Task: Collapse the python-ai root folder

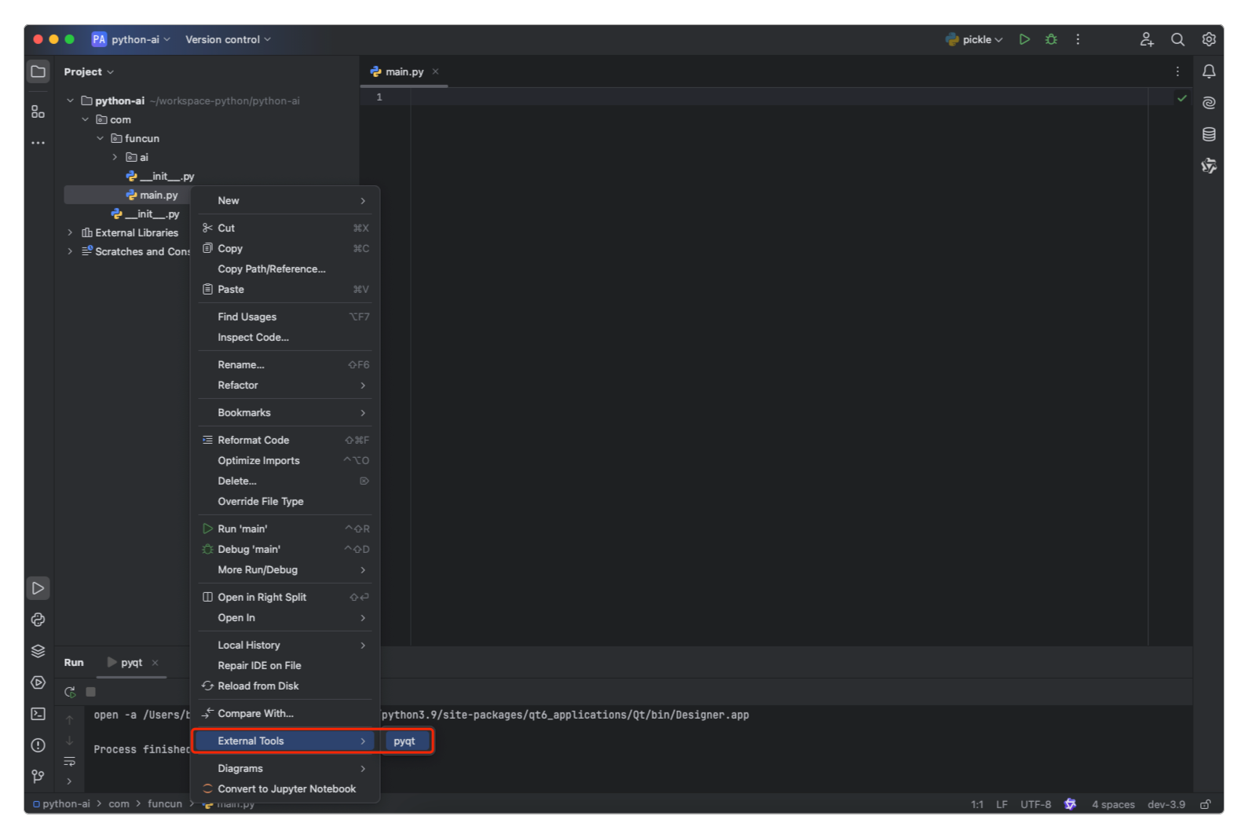Action: (70, 101)
